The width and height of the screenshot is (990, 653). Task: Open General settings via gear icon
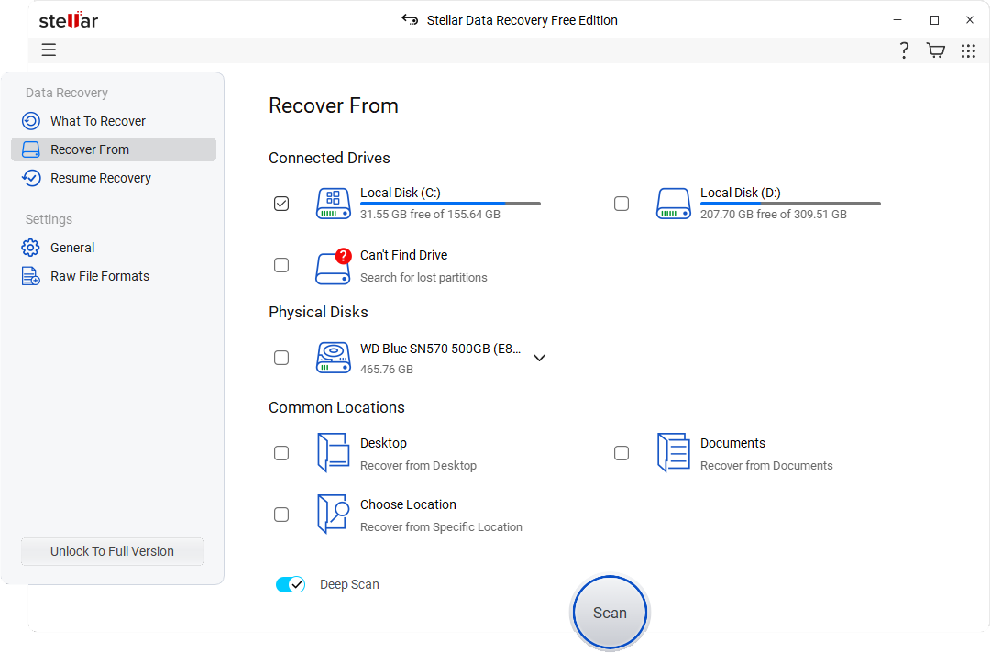pos(32,248)
